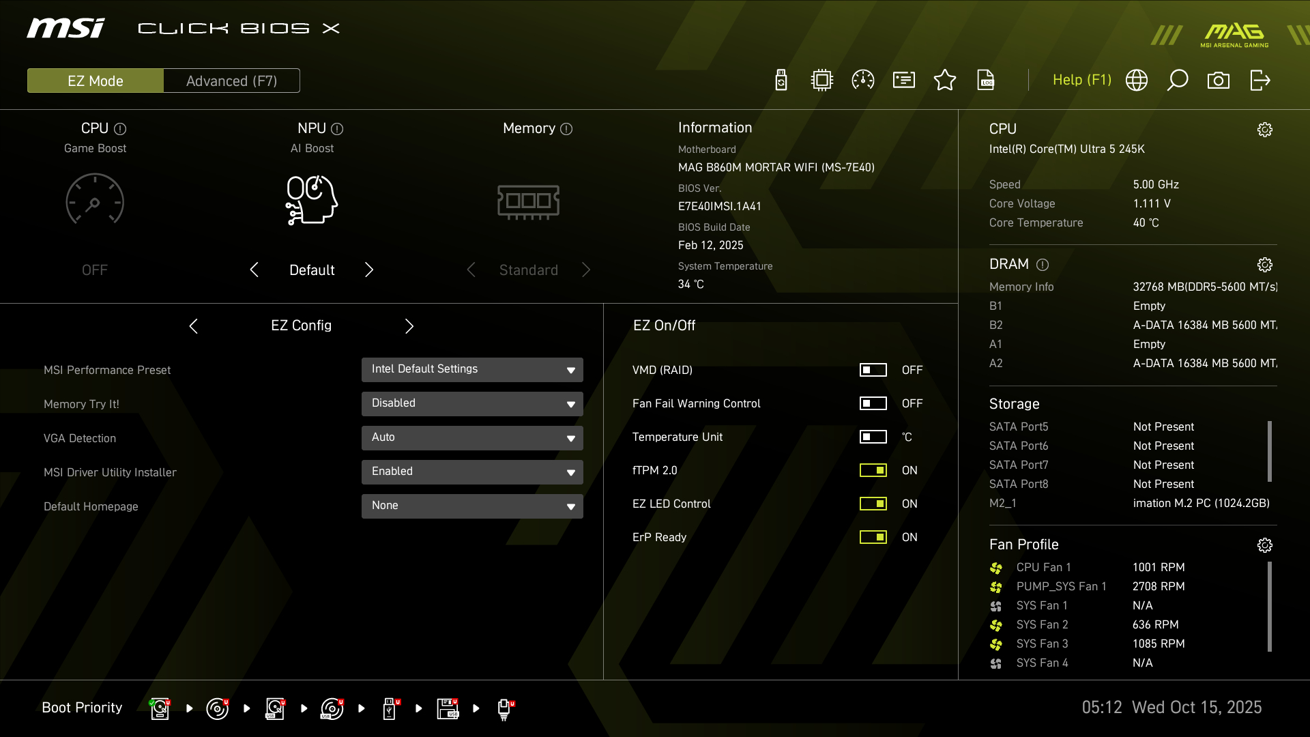1310x737 pixels.
Task: Open the M-Flash USB update icon
Action: coord(781,81)
